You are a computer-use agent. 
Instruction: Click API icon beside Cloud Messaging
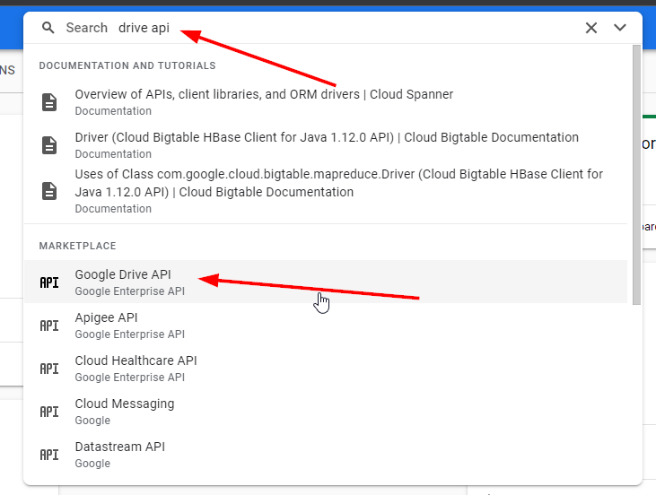pyautogui.click(x=49, y=412)
